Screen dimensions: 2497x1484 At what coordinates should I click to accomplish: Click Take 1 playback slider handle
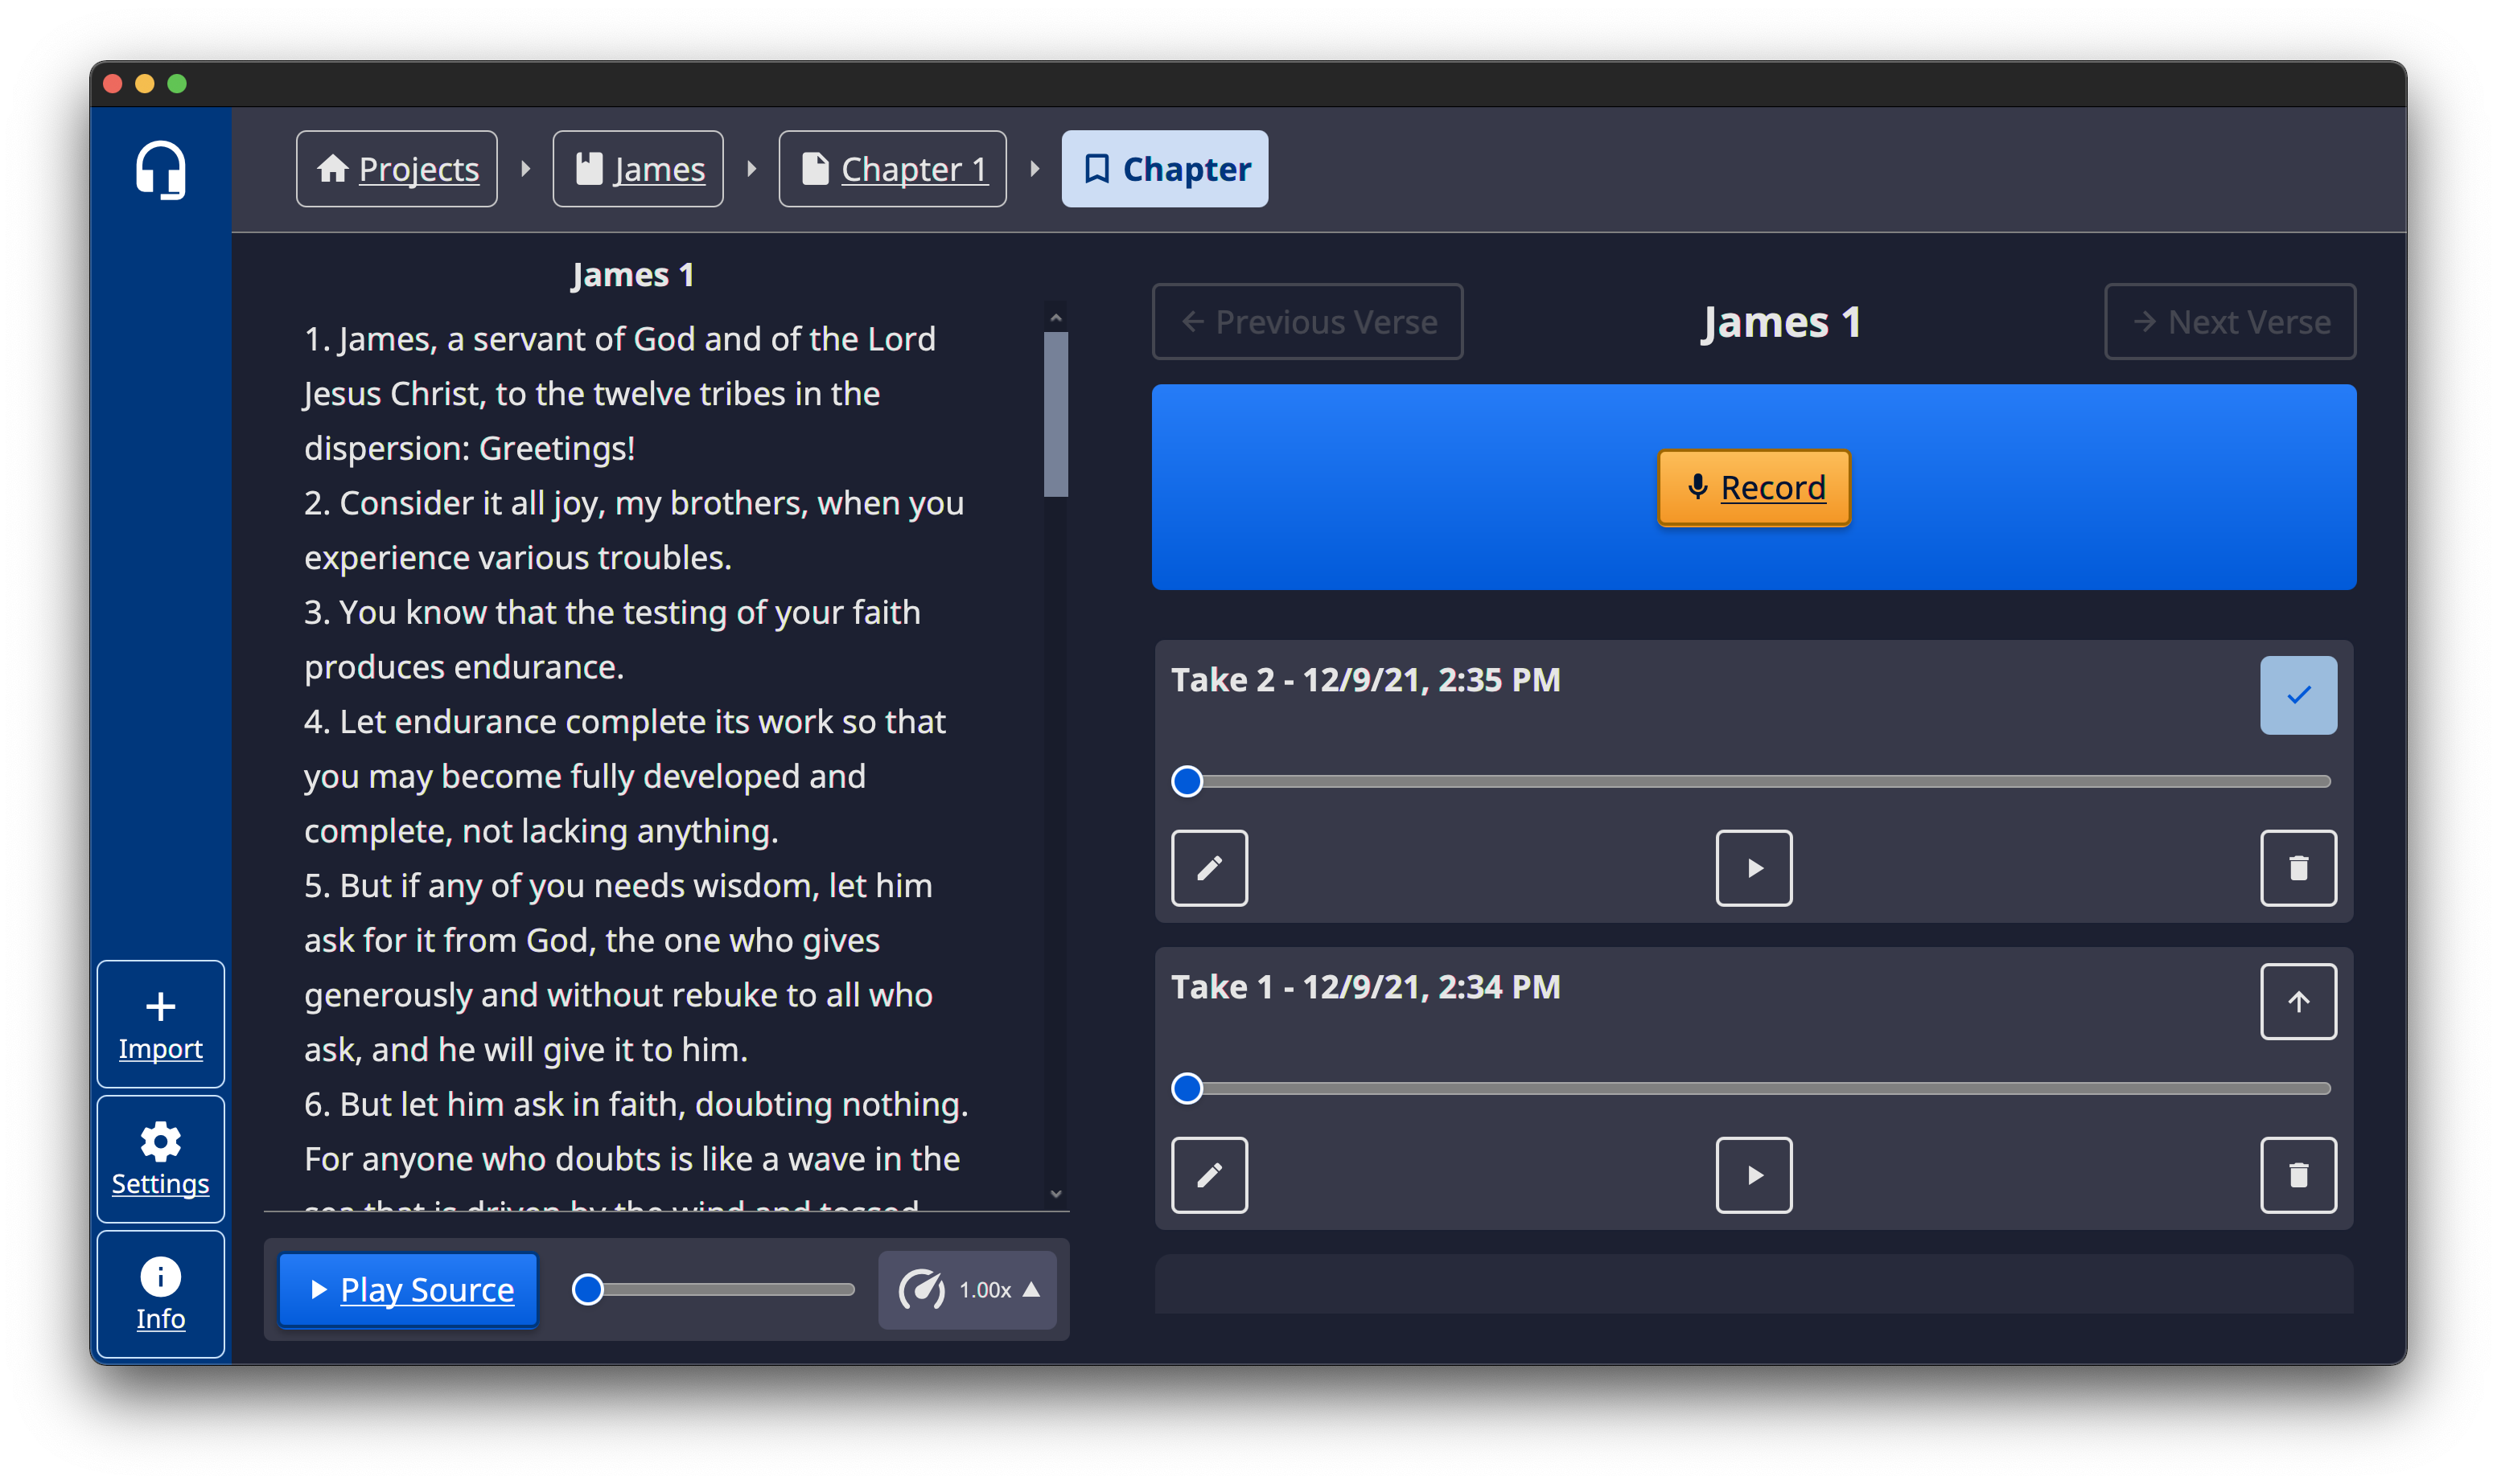[1187, 1088]
